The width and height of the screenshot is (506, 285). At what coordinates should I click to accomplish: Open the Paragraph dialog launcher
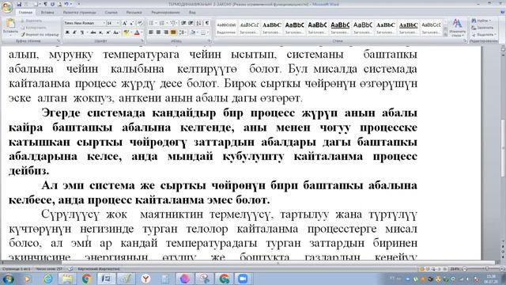pos(210,41)
